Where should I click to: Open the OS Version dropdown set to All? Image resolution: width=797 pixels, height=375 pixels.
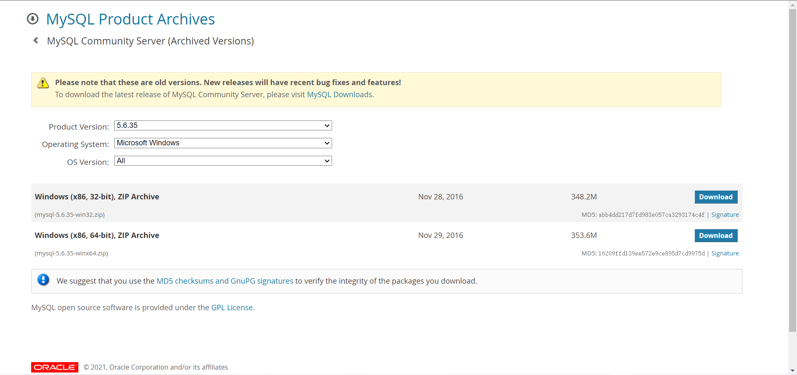click(223, 161)
